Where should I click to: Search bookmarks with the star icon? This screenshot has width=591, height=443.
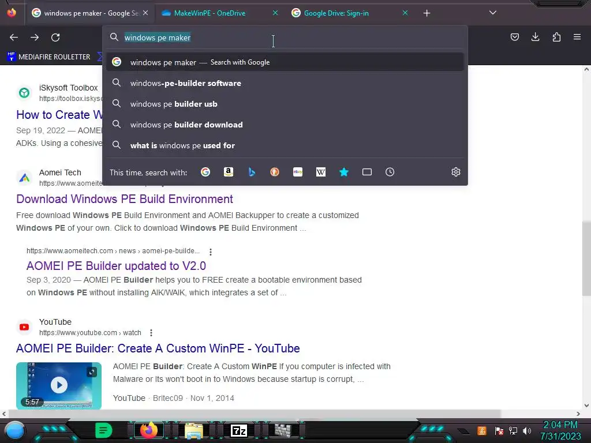[344, 172]
